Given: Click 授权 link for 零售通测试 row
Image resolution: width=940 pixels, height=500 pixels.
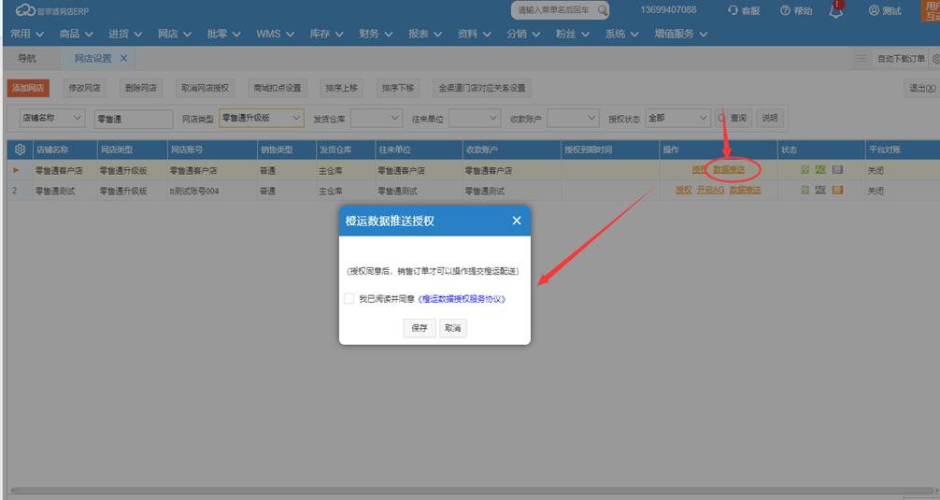Looking at the screenshot, I should [x=684, y=190].
